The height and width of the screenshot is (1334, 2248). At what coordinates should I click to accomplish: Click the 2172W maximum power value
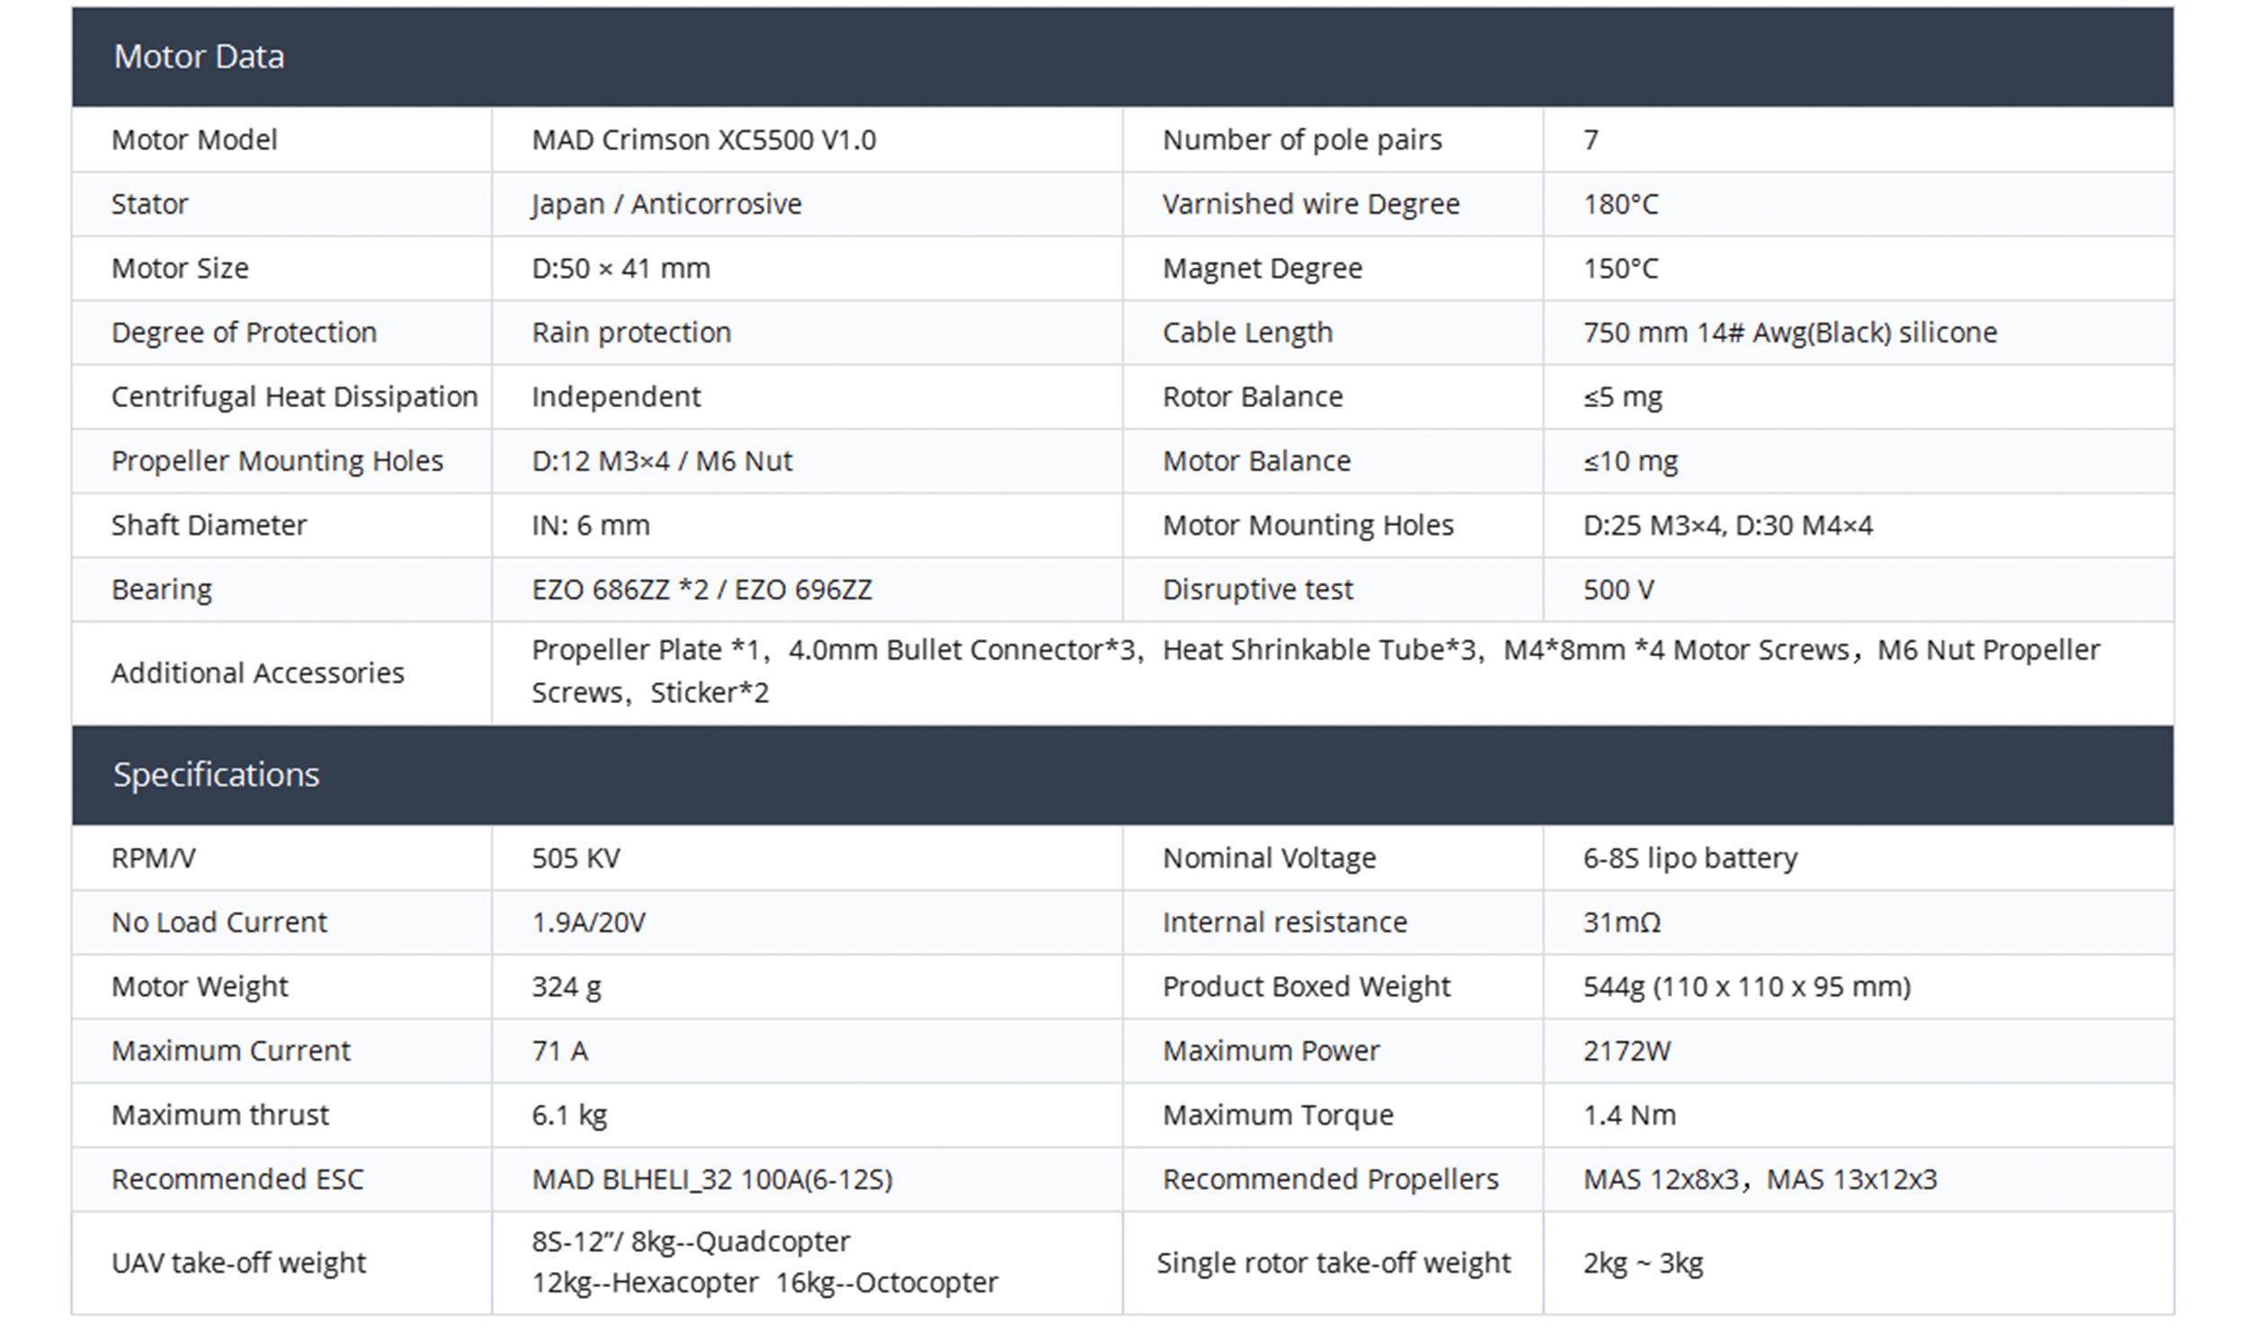[1627, 1051]
